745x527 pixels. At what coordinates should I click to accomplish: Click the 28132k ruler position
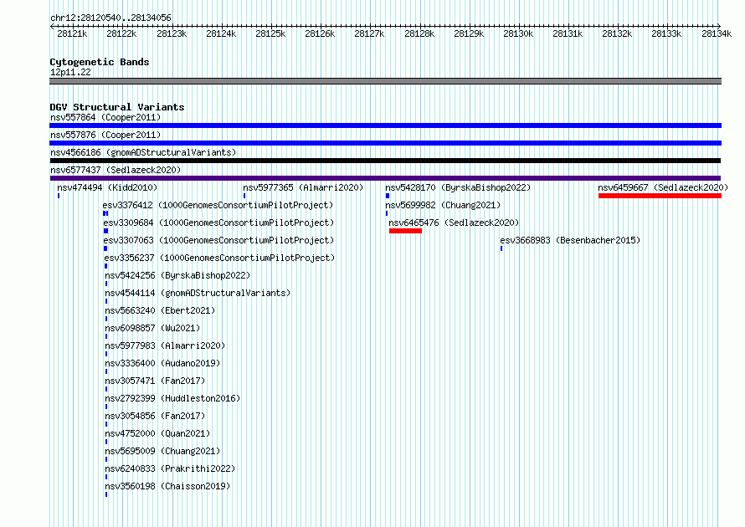coord(617,33)
